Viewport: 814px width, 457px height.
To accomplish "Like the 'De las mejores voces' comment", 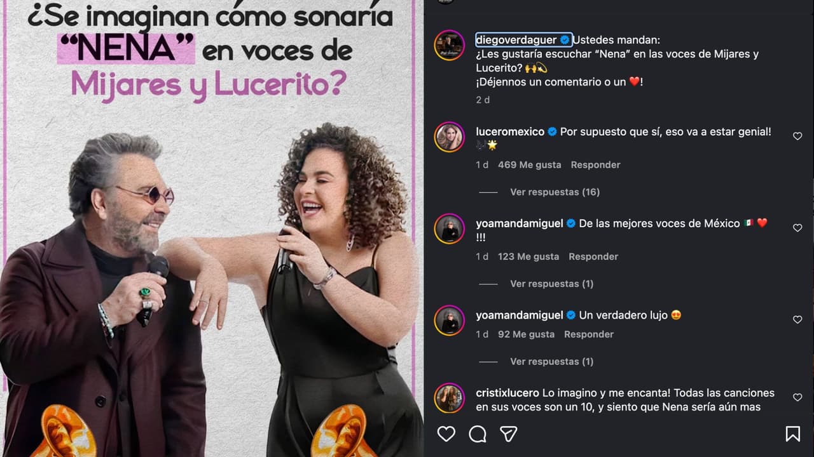I will pyautogui.click(x=797, y=228).
